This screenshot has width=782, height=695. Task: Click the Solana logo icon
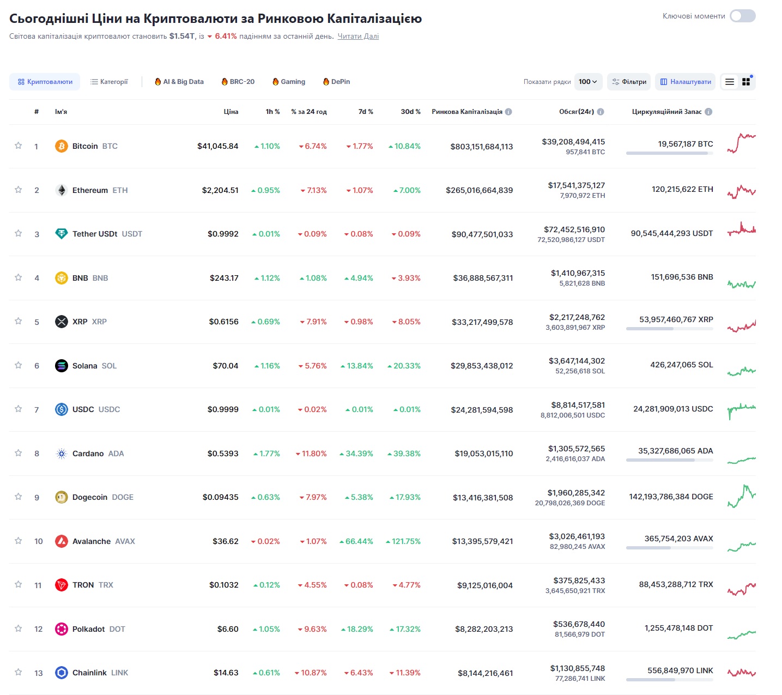pyautogui.click(x=62, y=366)
